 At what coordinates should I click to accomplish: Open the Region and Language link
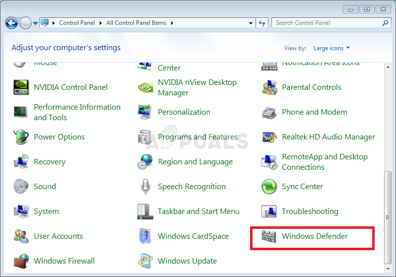click(x=195, y=162)
